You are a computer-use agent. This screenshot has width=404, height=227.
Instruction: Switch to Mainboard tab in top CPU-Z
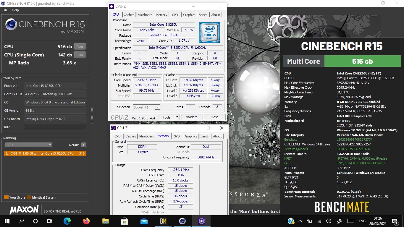coord(145,15)
